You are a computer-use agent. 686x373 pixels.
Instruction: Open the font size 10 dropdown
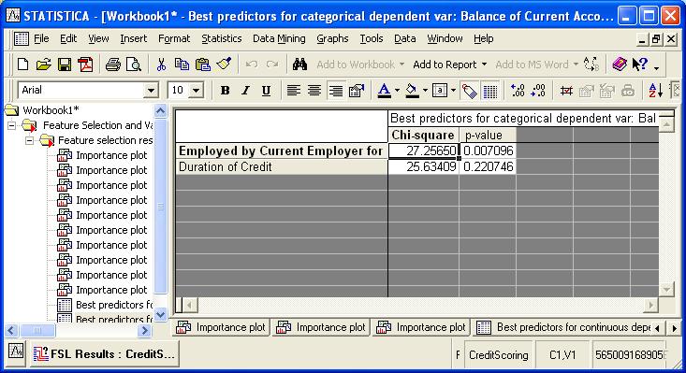[x=197, y=91]
